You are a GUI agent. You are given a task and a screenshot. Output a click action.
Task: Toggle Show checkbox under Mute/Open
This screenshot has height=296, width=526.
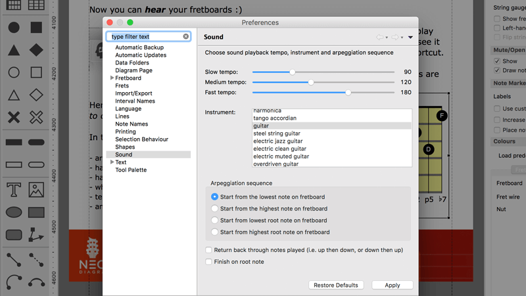[x=497, y=61]
